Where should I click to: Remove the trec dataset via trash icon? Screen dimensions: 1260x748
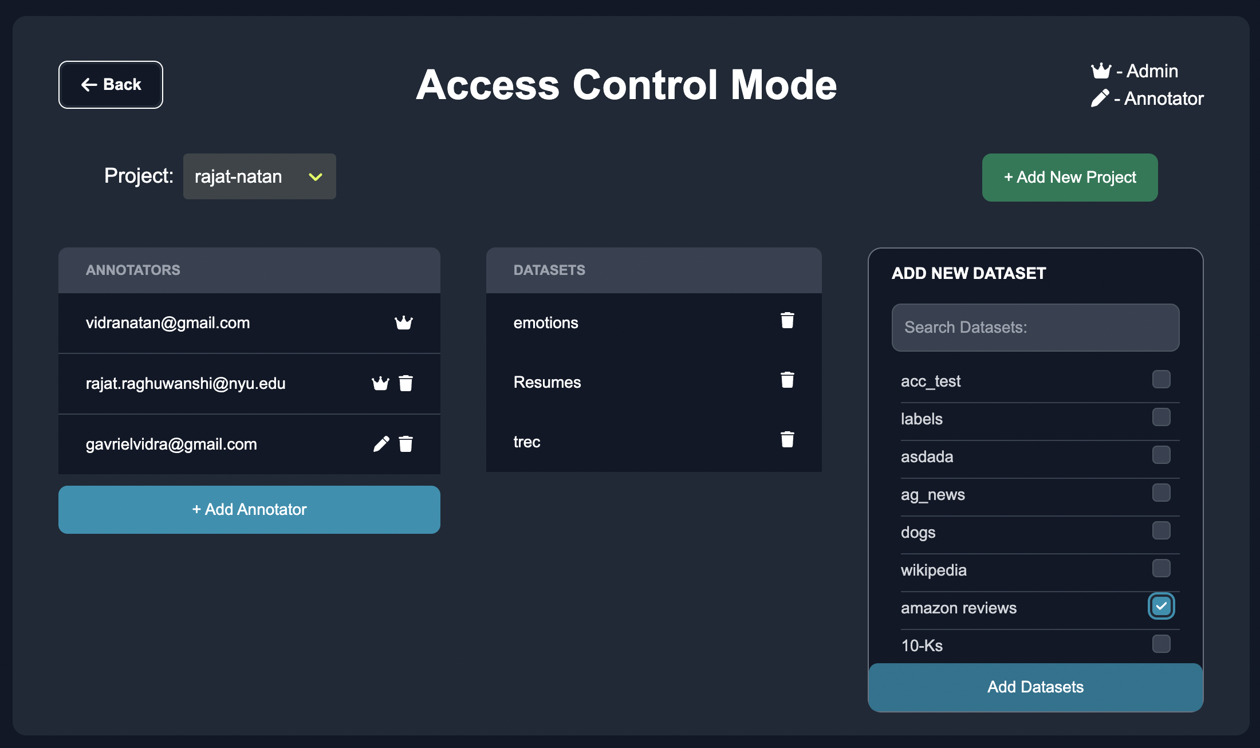[787, 440]
